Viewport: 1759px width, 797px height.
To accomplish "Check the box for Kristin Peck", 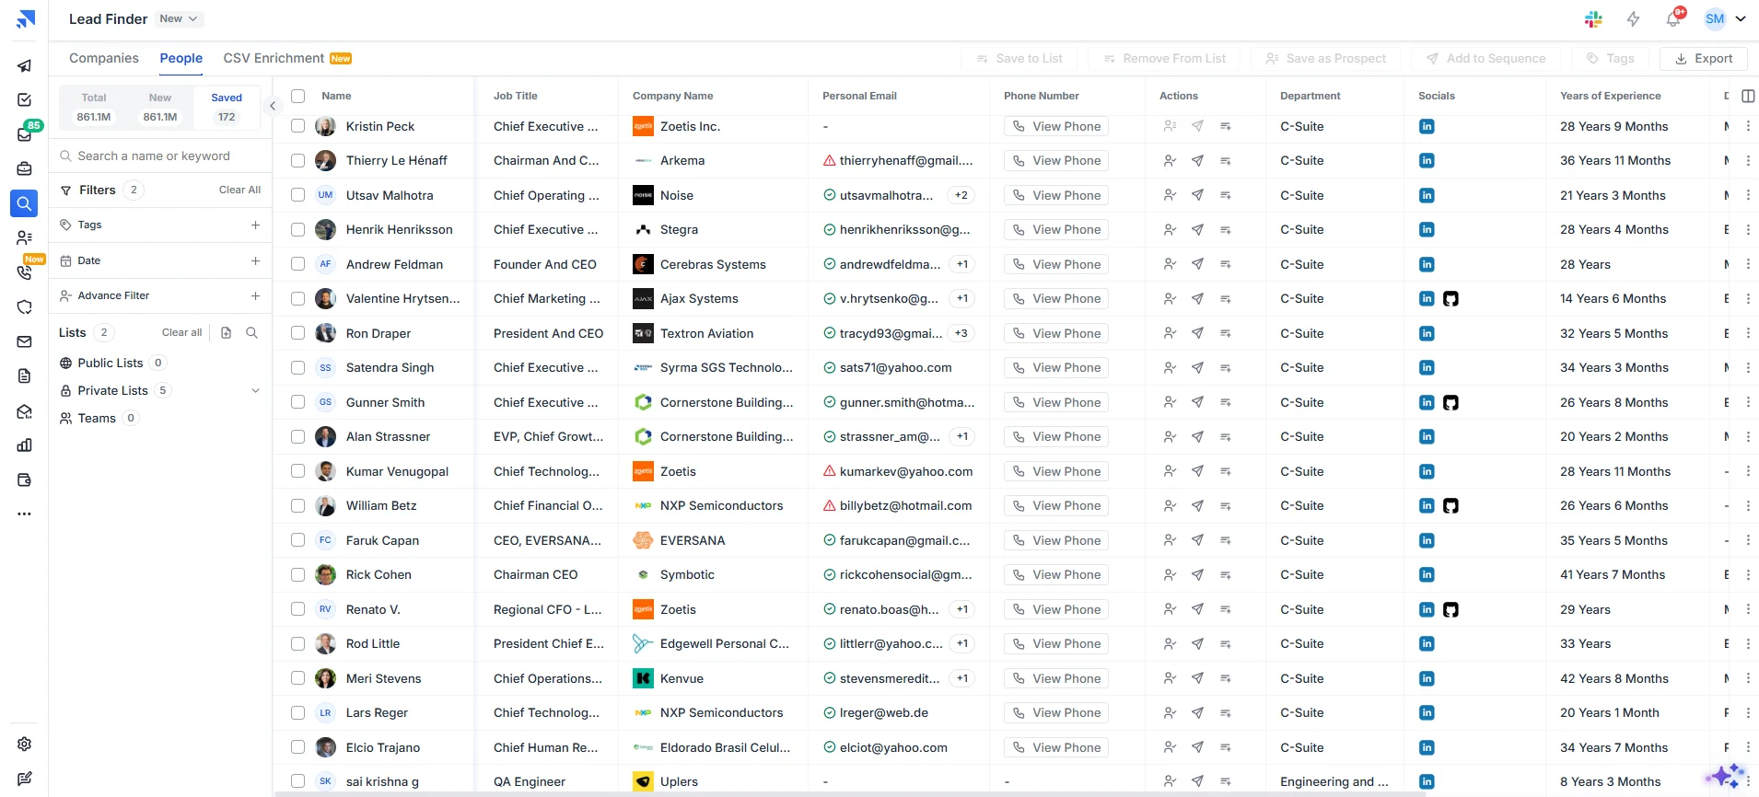I will [x=297, y=126].
